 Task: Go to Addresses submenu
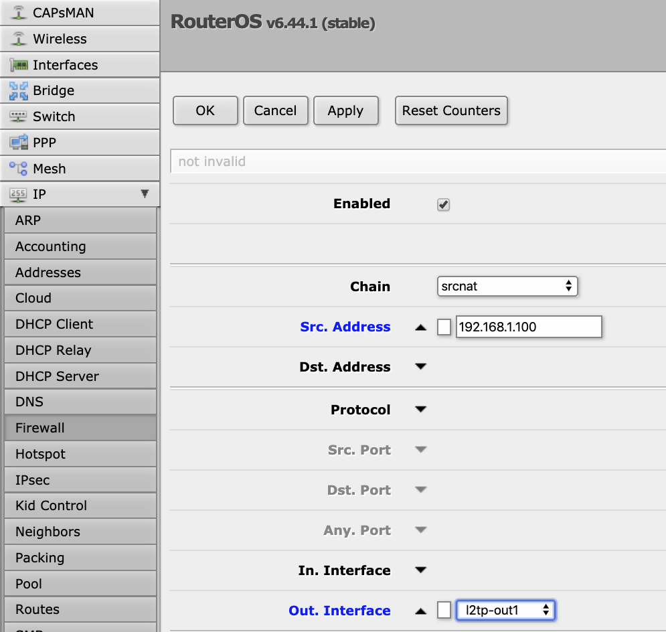(x=80, y=272)
